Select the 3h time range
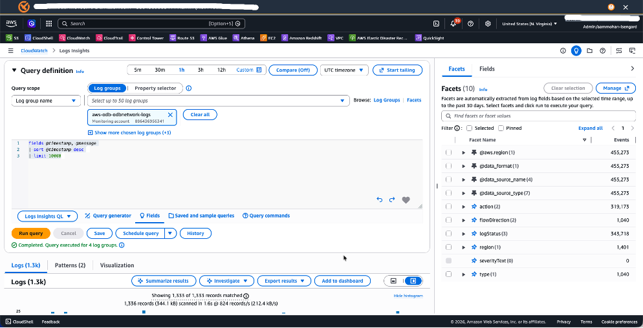The image size is (643, 328). tap(201, 70)
